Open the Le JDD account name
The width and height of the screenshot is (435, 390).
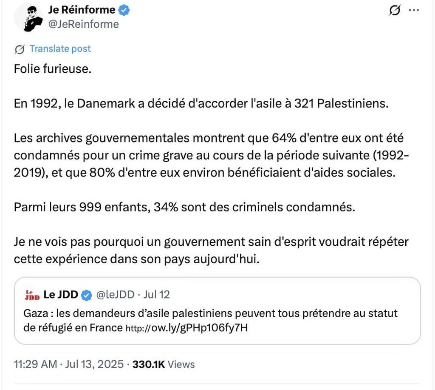pyautogui.click(x=61, y=294)
